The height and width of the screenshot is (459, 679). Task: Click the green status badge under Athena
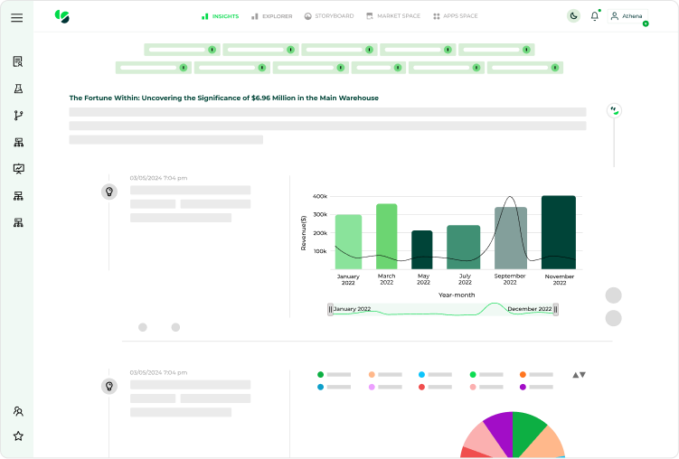pos(646,23)
